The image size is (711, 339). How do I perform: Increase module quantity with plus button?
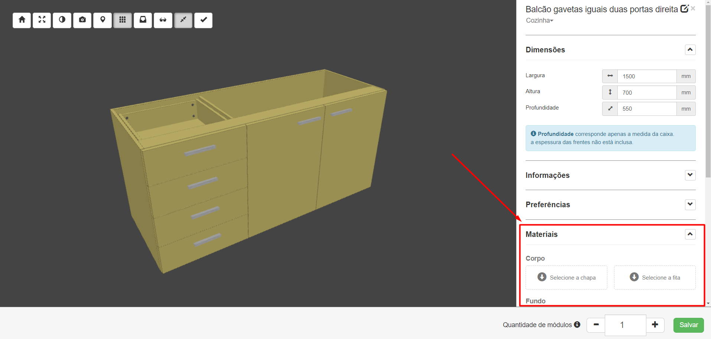coord(655,325)
